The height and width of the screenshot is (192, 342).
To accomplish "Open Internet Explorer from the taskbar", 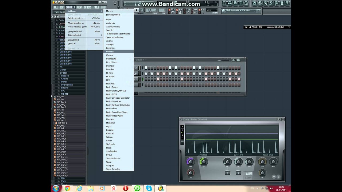I will coord(79,188).
